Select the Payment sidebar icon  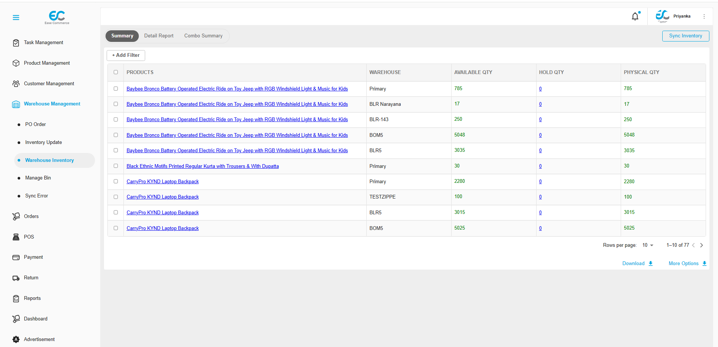[x=16, y=257]
